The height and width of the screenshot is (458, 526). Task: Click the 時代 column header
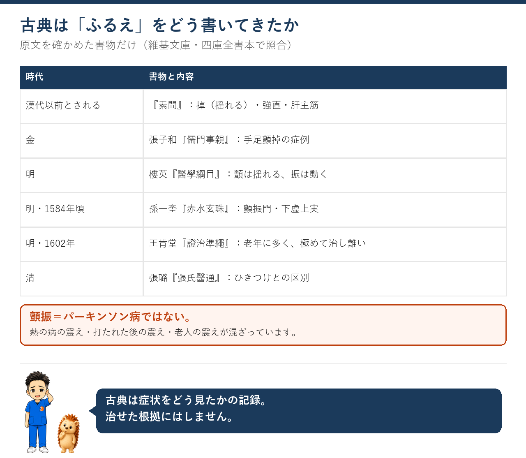[x=81, y=77]
